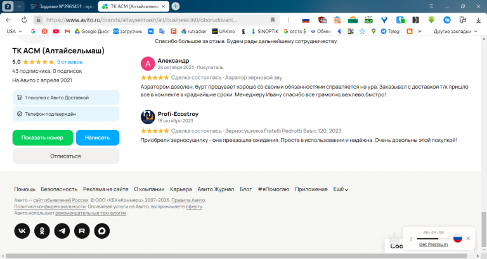Click the browser back arrow
This screenshot has height=259, width=487.
point(8,20)
